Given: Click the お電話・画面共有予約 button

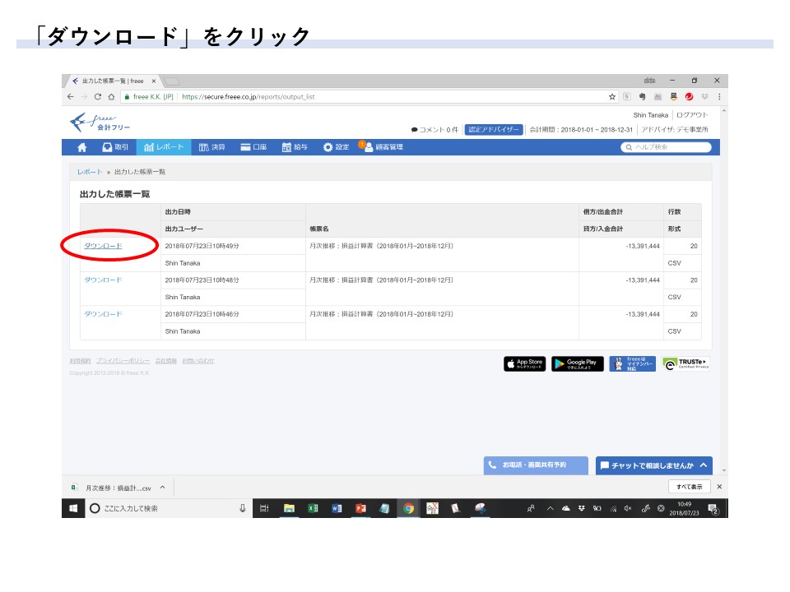Looking at the screenshot, I should [x=536, y=465].
